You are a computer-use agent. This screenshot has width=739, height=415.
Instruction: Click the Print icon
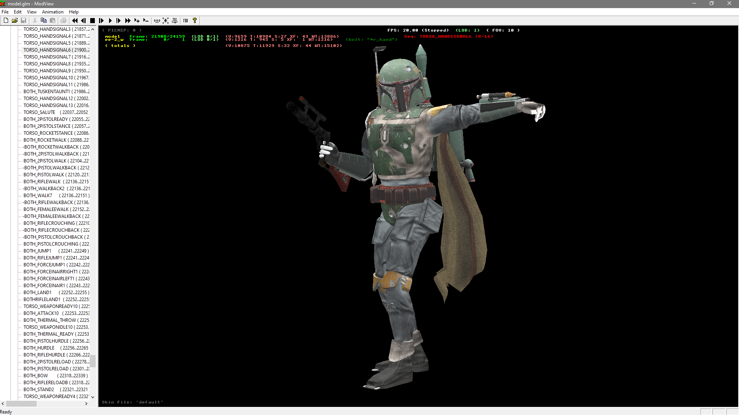64,20
